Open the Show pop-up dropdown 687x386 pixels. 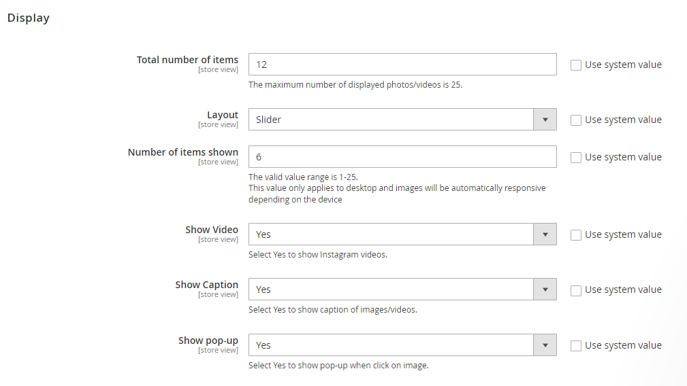[391, 345]
